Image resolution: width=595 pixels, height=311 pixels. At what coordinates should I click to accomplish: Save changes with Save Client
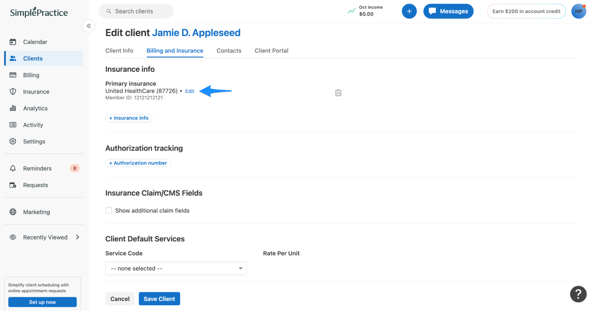(159, 299)
